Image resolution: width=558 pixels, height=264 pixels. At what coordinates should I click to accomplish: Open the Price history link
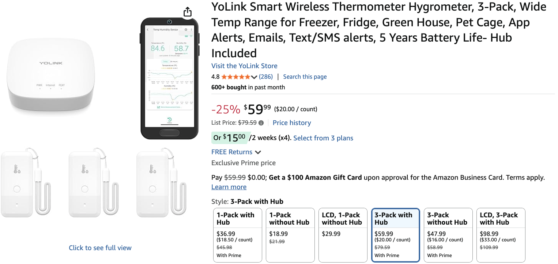(x=291, y=123)
